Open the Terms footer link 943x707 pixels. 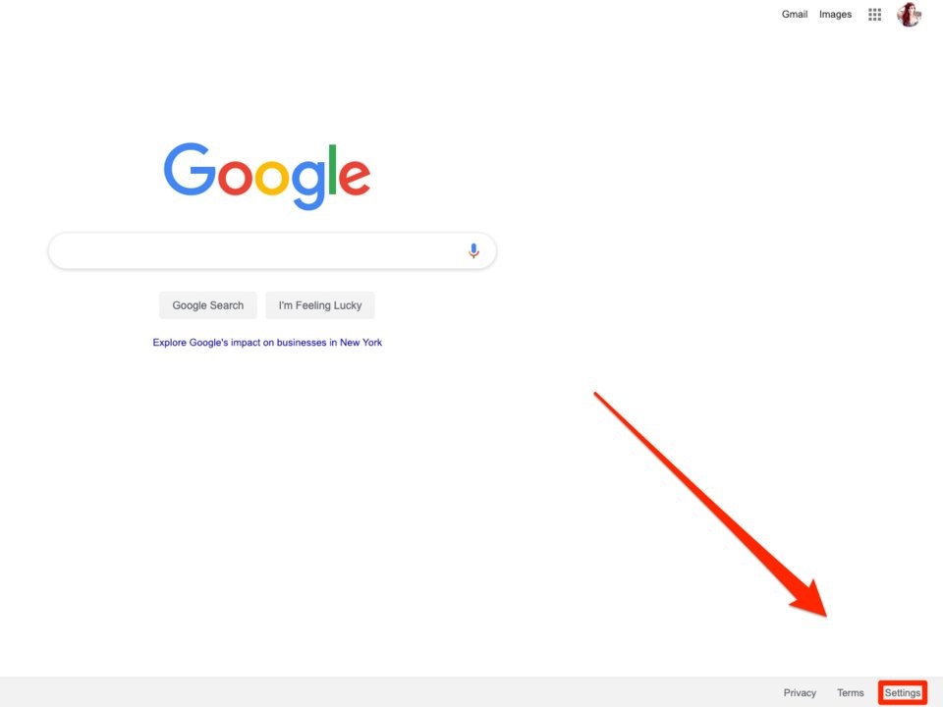[851, 692]
